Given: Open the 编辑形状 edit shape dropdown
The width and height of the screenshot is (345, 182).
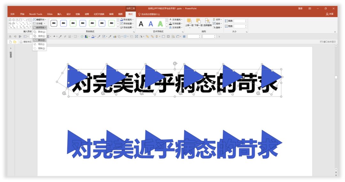Looking at the screenshot, I should click(40, 19).
